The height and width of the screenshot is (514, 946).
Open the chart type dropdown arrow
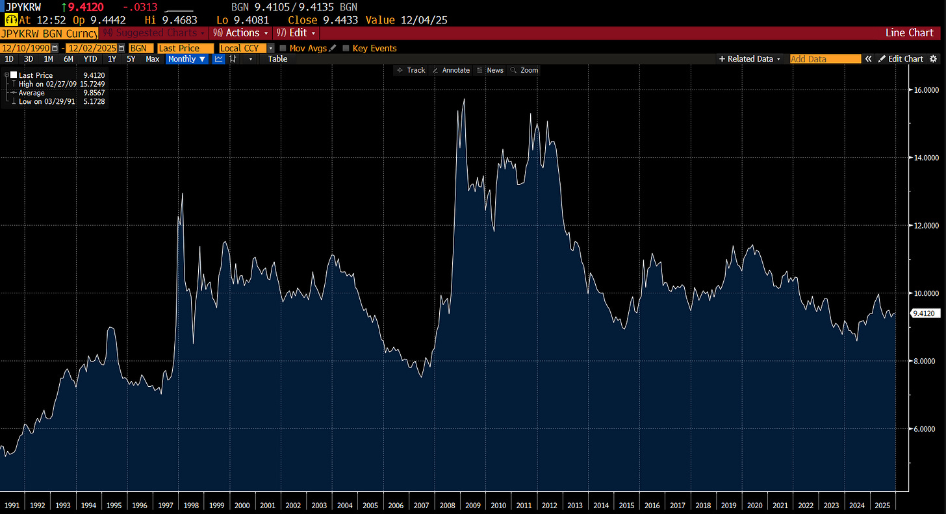[x=251, y=59]
